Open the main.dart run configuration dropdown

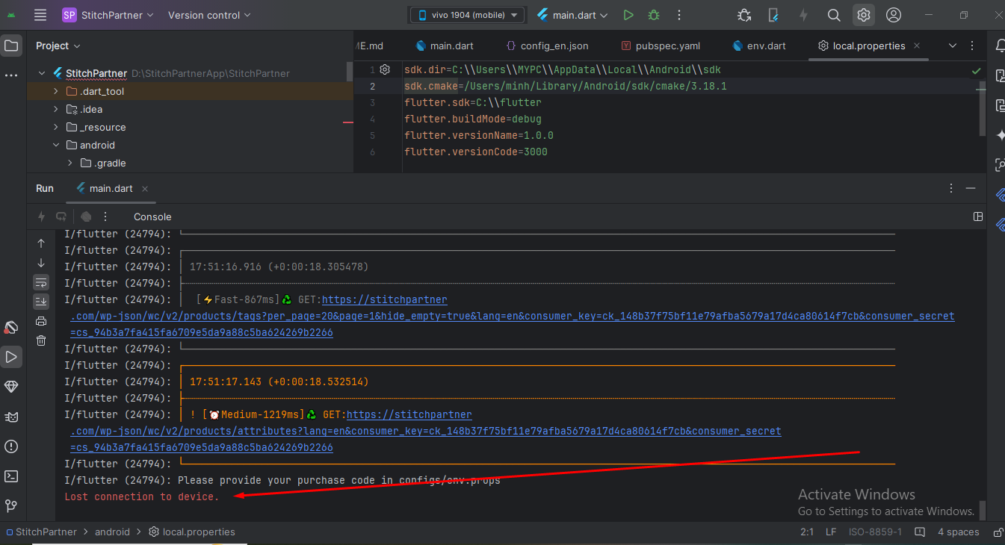click(573, 15)
